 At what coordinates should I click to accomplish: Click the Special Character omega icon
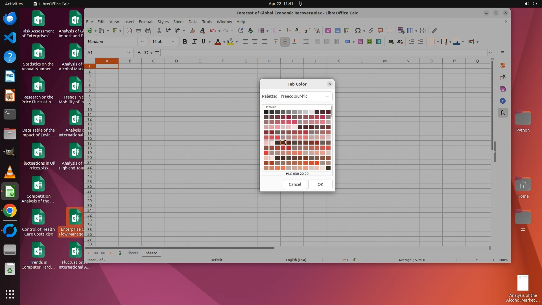point(358,30)
